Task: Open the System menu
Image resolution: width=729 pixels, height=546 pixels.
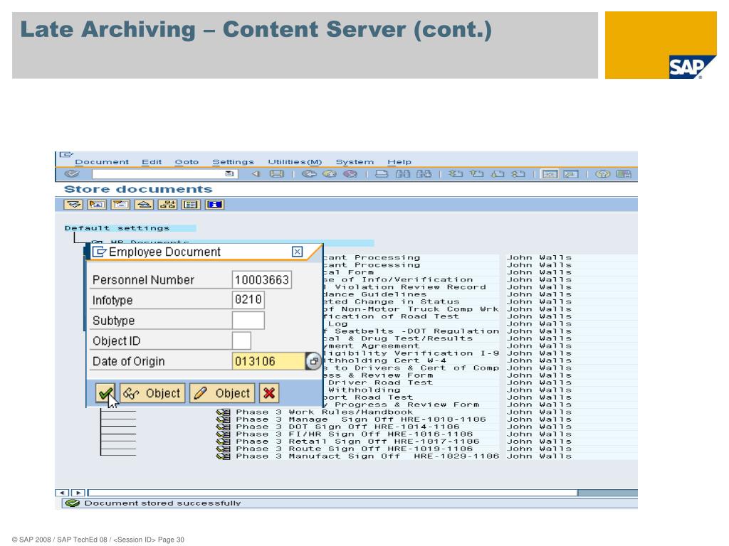Action: click(x=355, y=162)
